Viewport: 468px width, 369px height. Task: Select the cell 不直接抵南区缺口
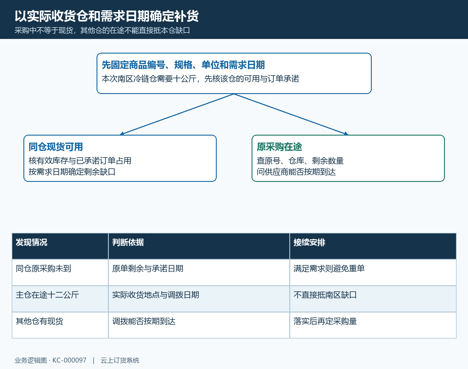pos(373,299)
